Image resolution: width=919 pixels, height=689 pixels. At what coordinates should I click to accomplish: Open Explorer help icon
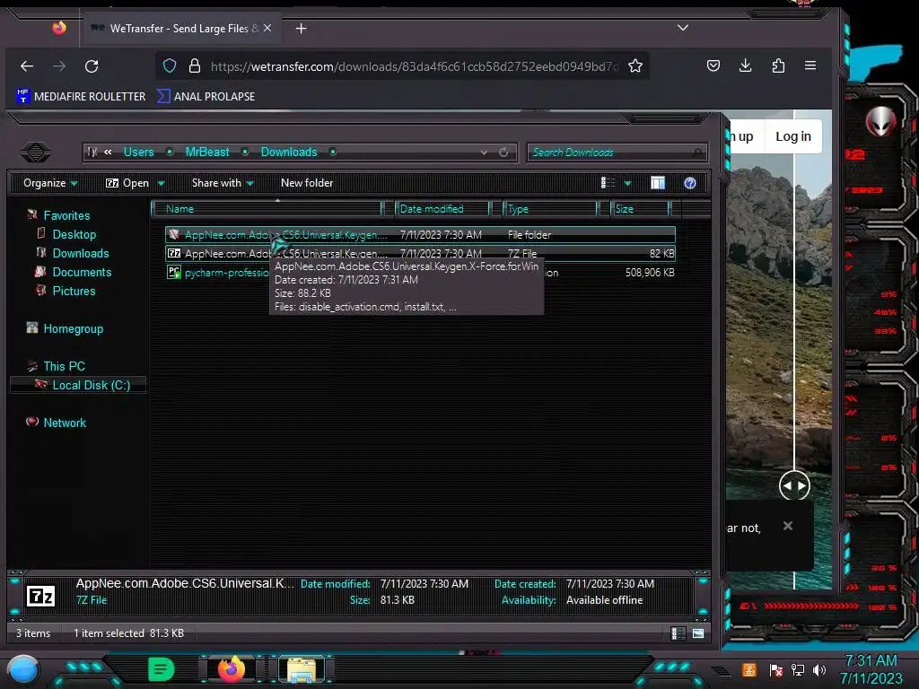[x=690, y=183]
